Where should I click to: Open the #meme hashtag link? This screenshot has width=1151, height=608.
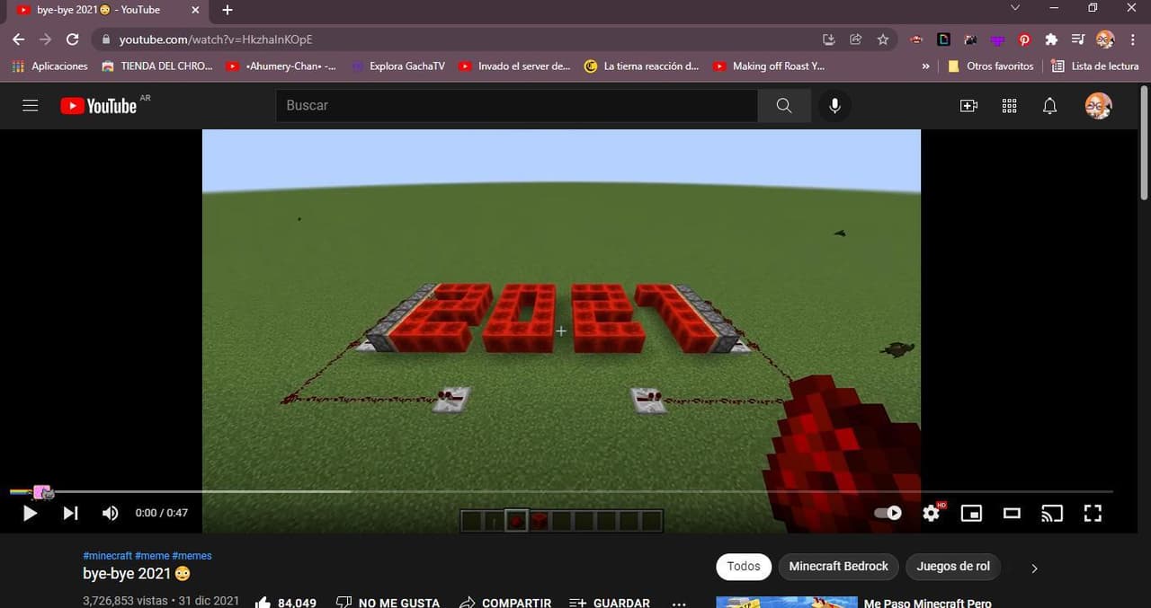[x=152, y=556]
